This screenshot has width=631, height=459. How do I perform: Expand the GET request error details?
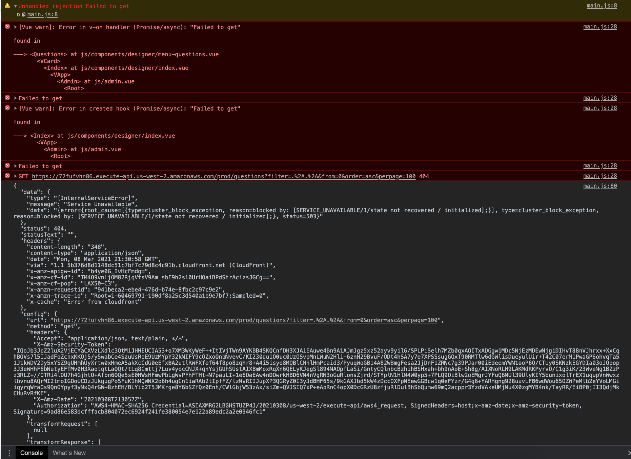point(15,176)
